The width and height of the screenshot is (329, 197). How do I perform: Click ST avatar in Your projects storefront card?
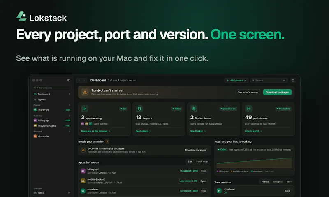219,191
